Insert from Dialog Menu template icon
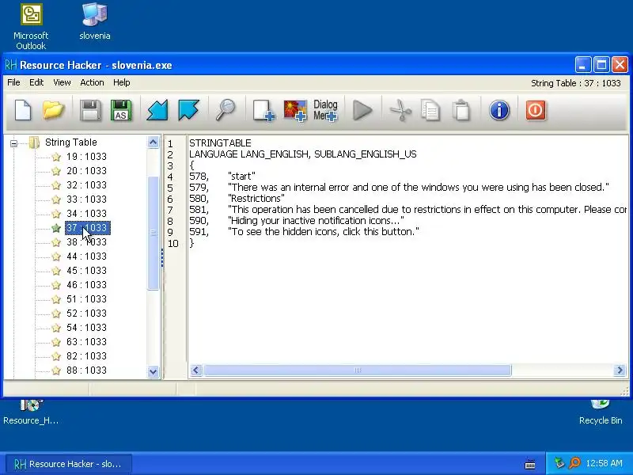This screenshot has width=633, height=475. click(325, 110)
